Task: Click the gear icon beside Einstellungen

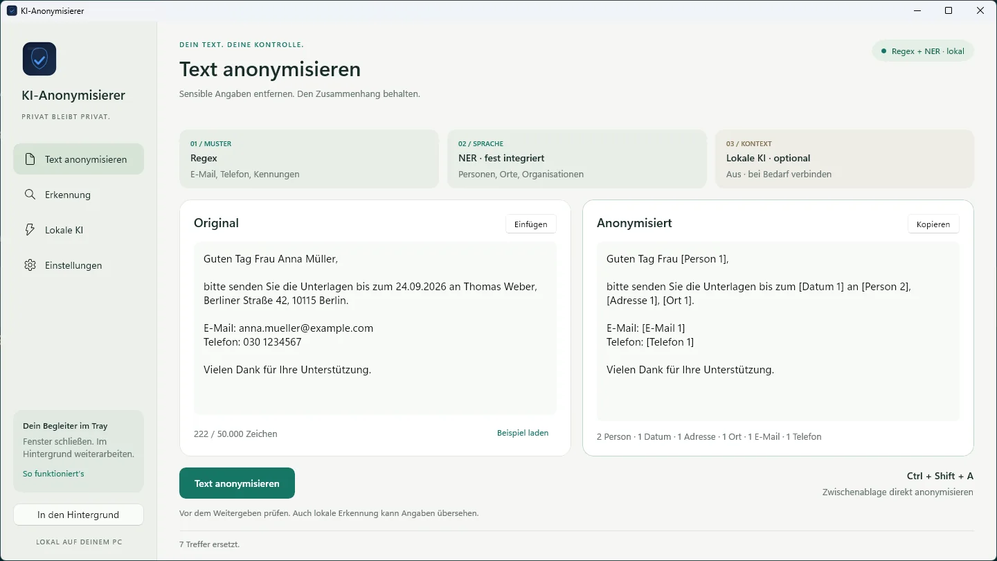Action: point(30,265)
